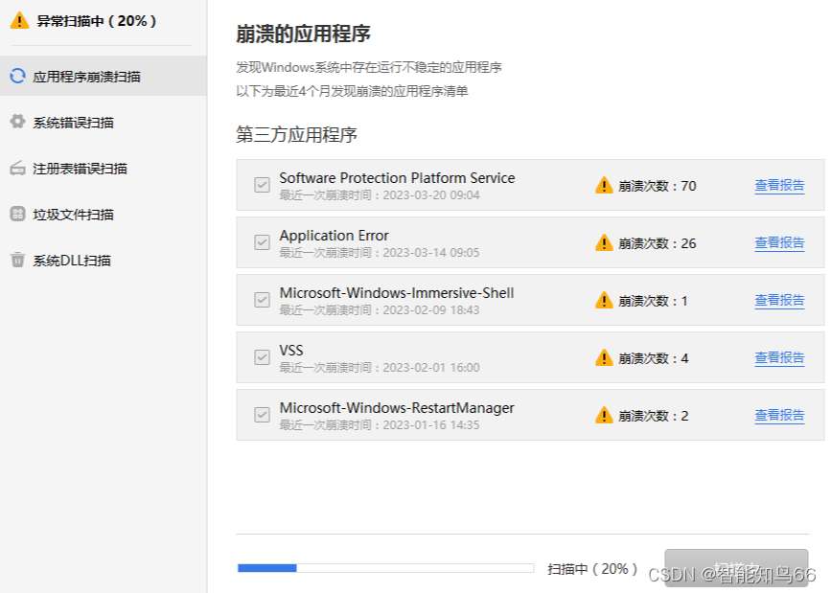
Task: Click the Microsoft-Windows-RestartManager program name
Action: pyautogui.click(x=397, y=408)
